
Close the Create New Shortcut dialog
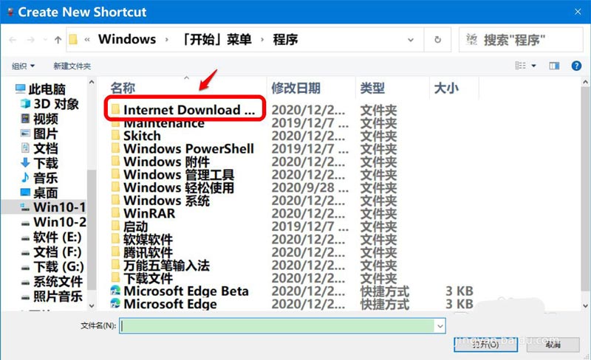click(578, 12)
